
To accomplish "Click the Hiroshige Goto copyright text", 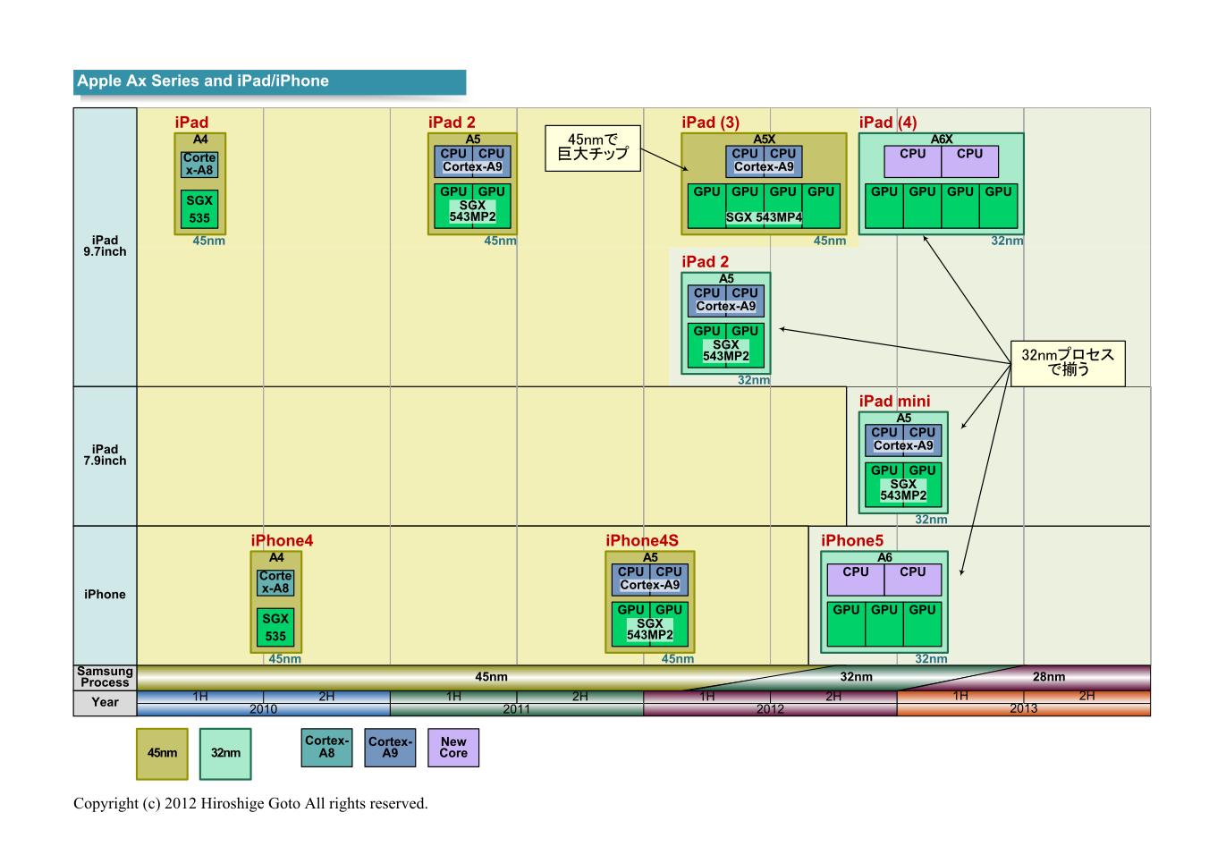I will coord(250,803).
